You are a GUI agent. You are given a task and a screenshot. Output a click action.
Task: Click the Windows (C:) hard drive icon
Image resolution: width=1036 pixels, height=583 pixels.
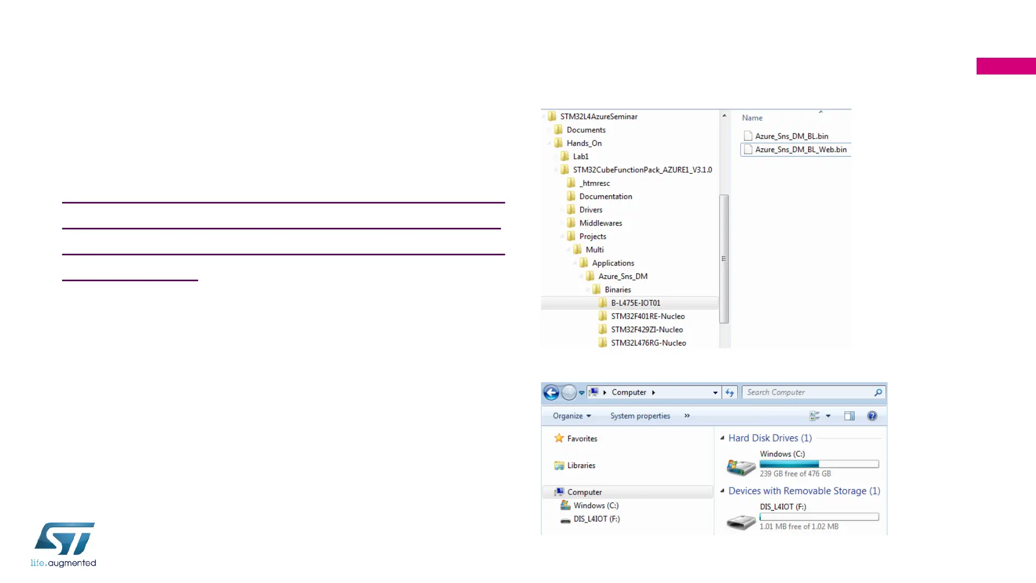tap(741, 467)
